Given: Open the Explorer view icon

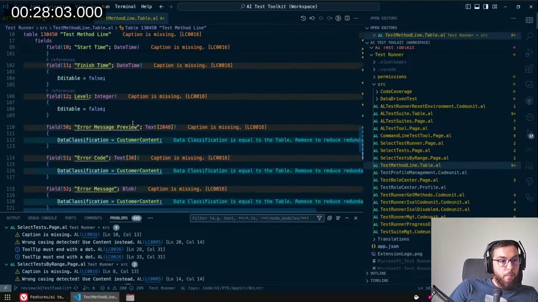Looking at the screenshot, I should tap(529, 20).
